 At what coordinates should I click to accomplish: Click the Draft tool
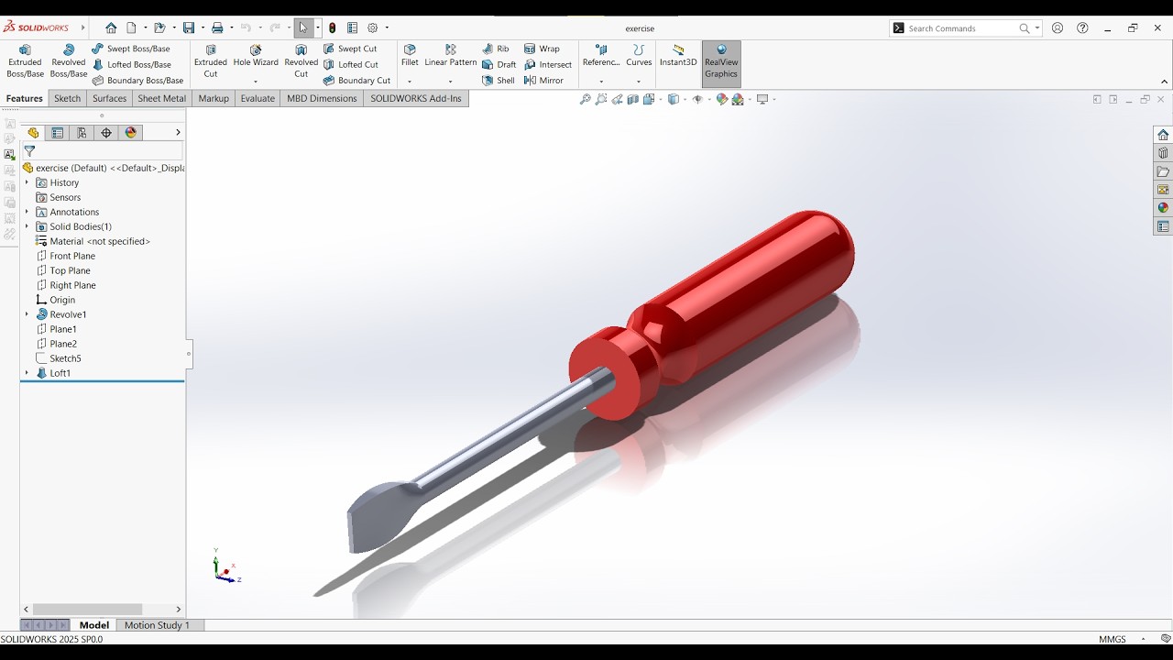coord(499,65)
